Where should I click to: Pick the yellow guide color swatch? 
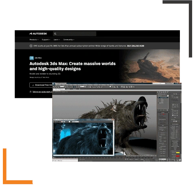178,153
